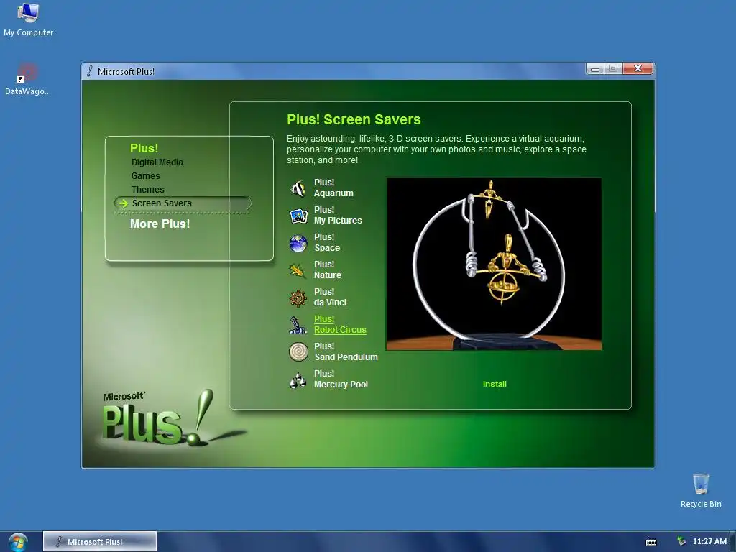Screen dimensions: 736x552
Task: Open the Recycle Bin icon
Action: tap(701, 490)
